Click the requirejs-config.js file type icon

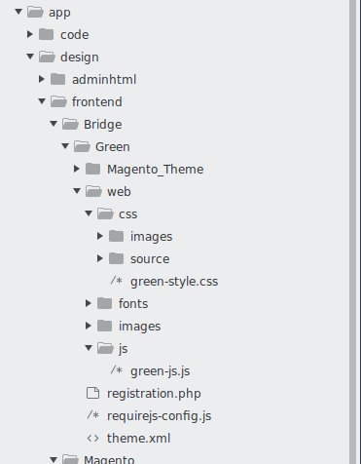click(x=92, y=414)
